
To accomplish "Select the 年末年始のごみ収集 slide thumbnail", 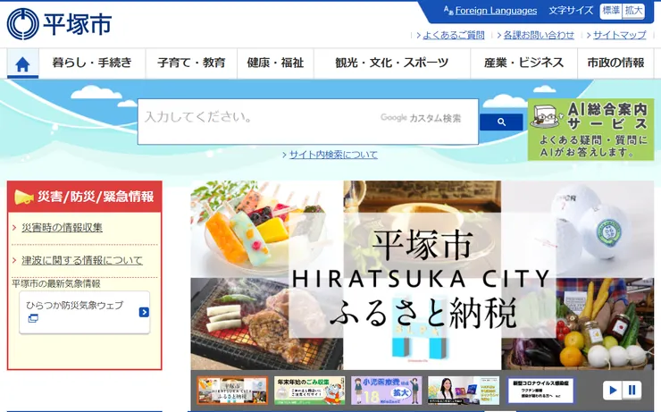I will coord(309,391).
